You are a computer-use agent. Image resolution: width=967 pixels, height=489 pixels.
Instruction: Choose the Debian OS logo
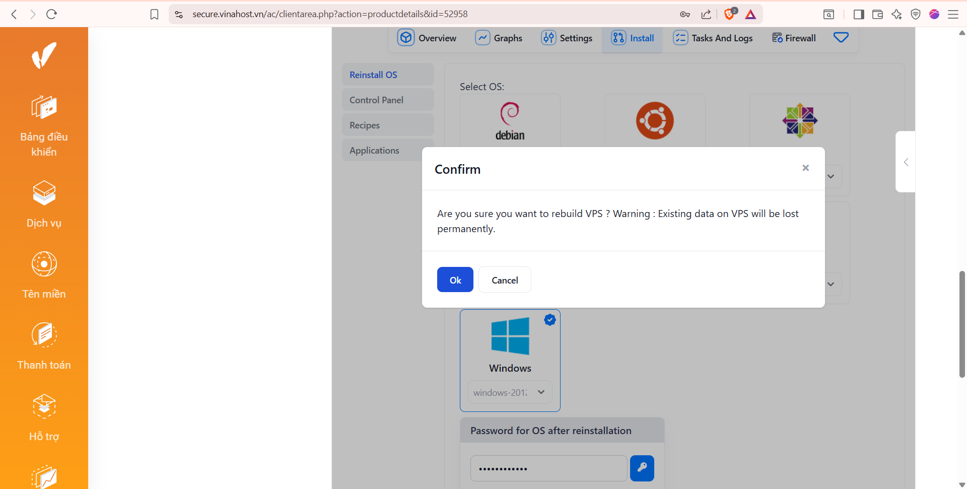pyautogui.click(x=510, y=121)
